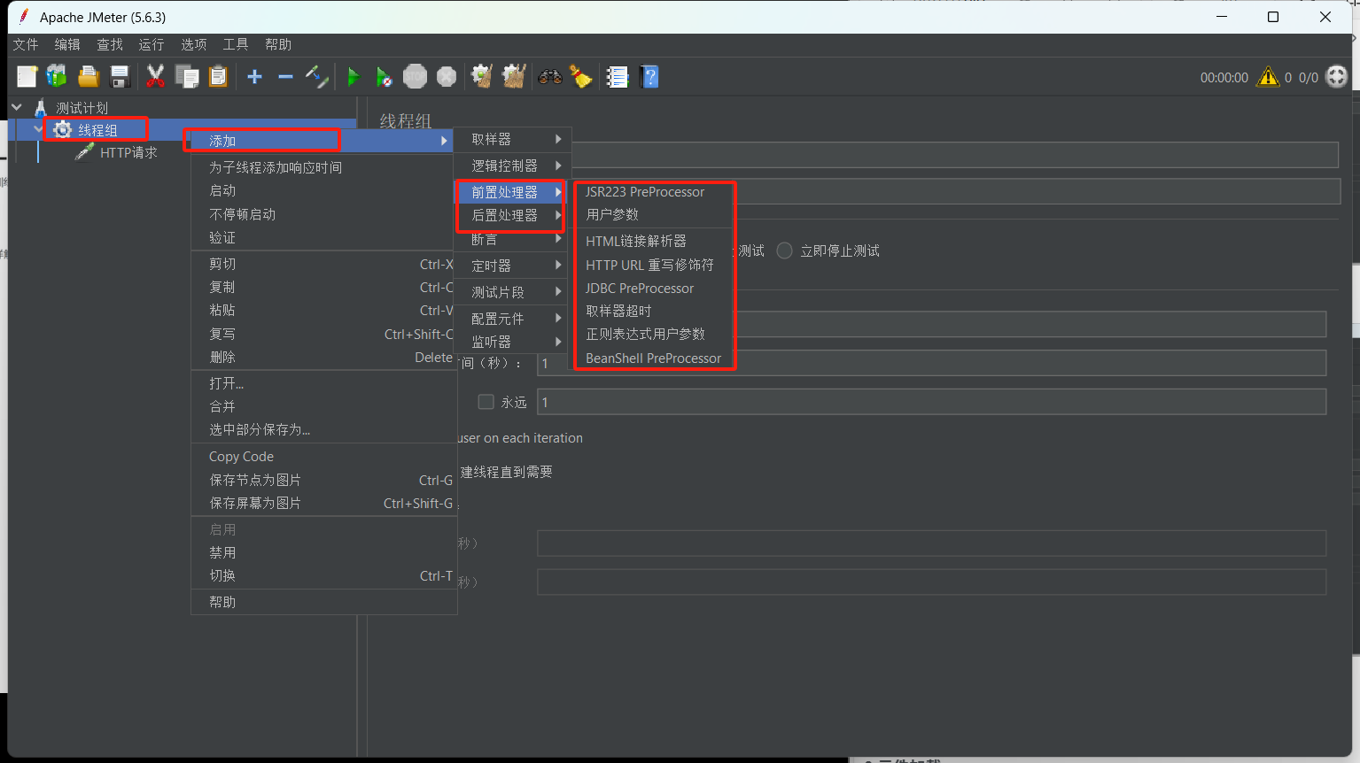
Task: Choose HTML链接解析器
Action: [x=655, y=241]
